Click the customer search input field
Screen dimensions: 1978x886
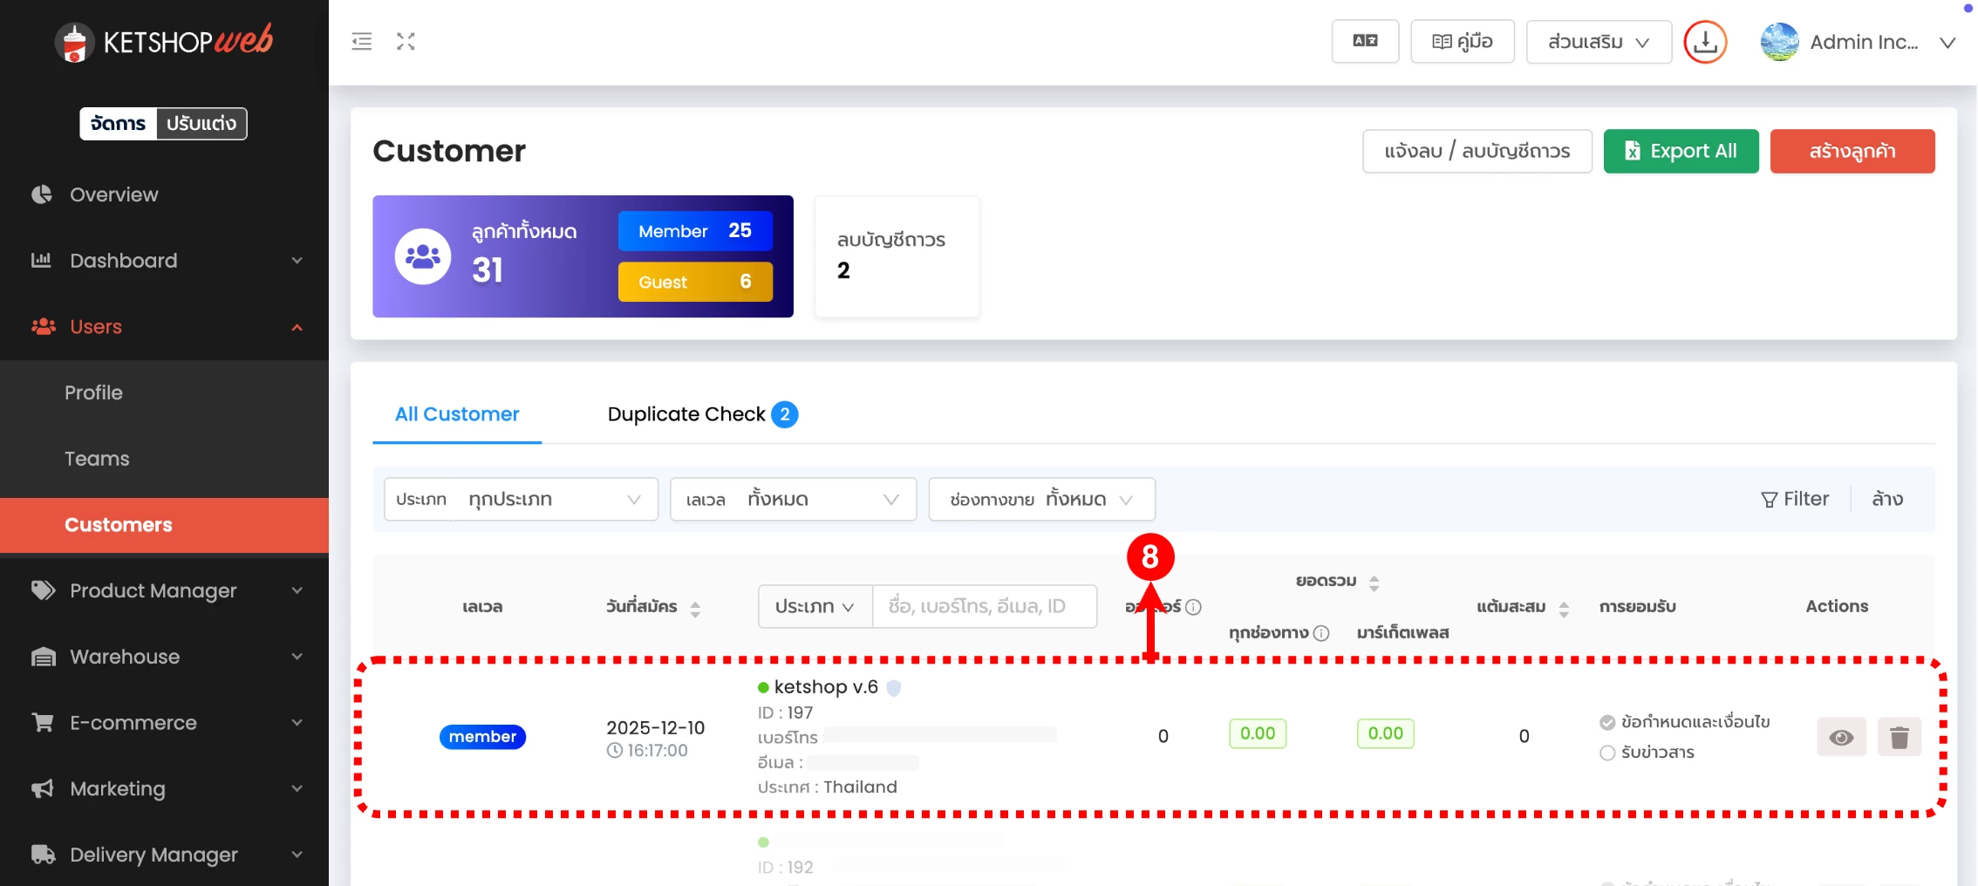984,606
